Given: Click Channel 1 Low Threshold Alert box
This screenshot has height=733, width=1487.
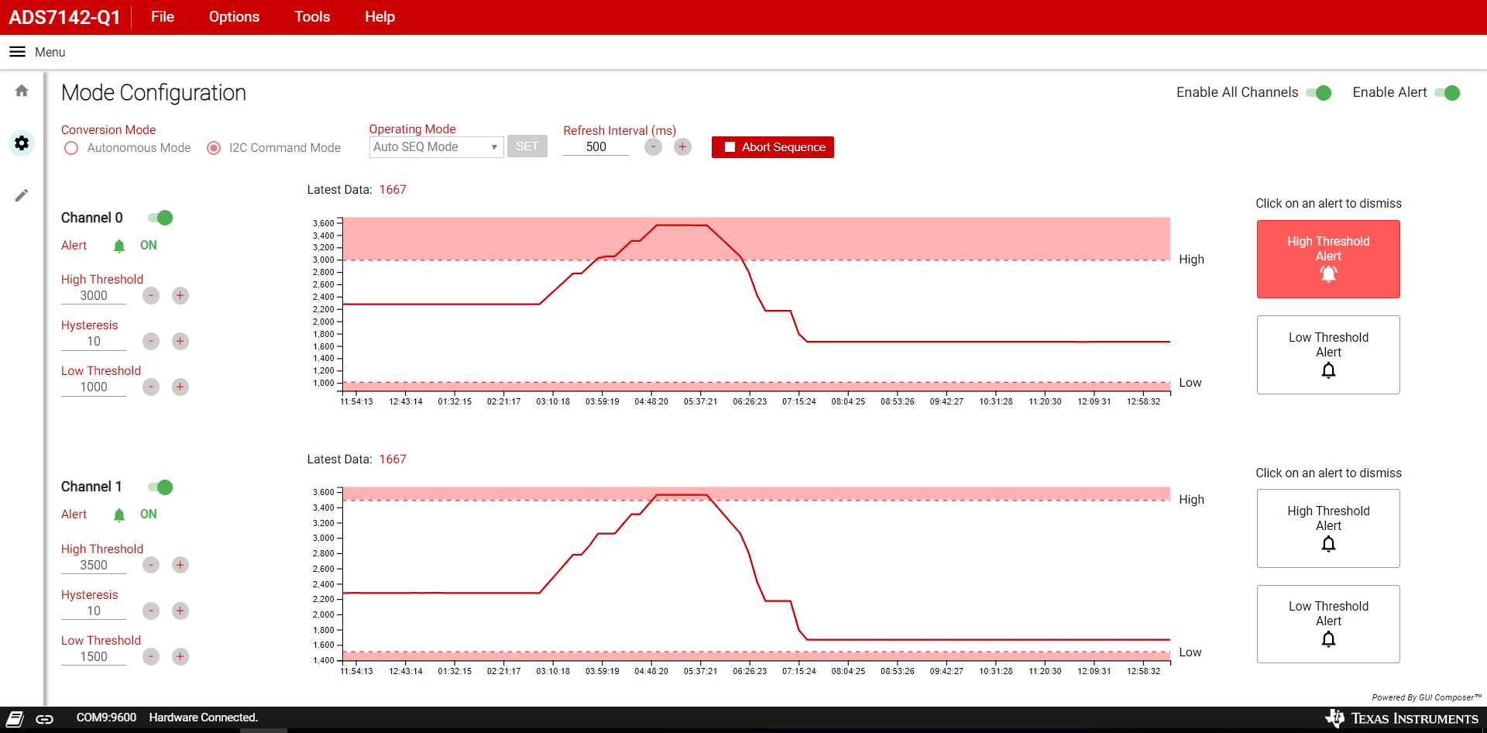Looking at the screenshot, I should (x=1328, y=624).
